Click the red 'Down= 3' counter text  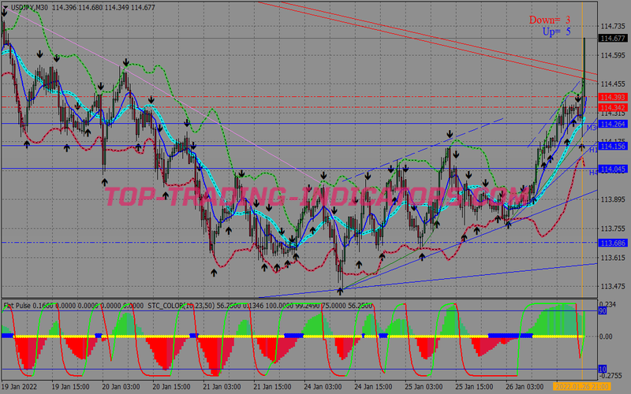(549, 20)
